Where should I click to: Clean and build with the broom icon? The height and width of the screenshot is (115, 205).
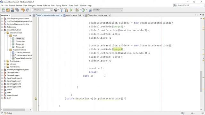(x=66, y=10)
